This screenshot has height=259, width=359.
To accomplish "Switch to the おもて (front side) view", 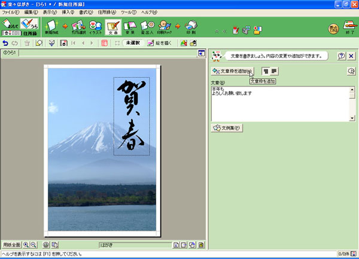I will (10, 25).
